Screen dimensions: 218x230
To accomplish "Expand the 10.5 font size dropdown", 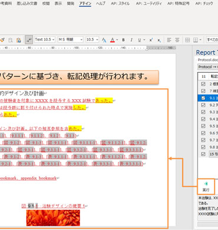I will tap(92, 40).
